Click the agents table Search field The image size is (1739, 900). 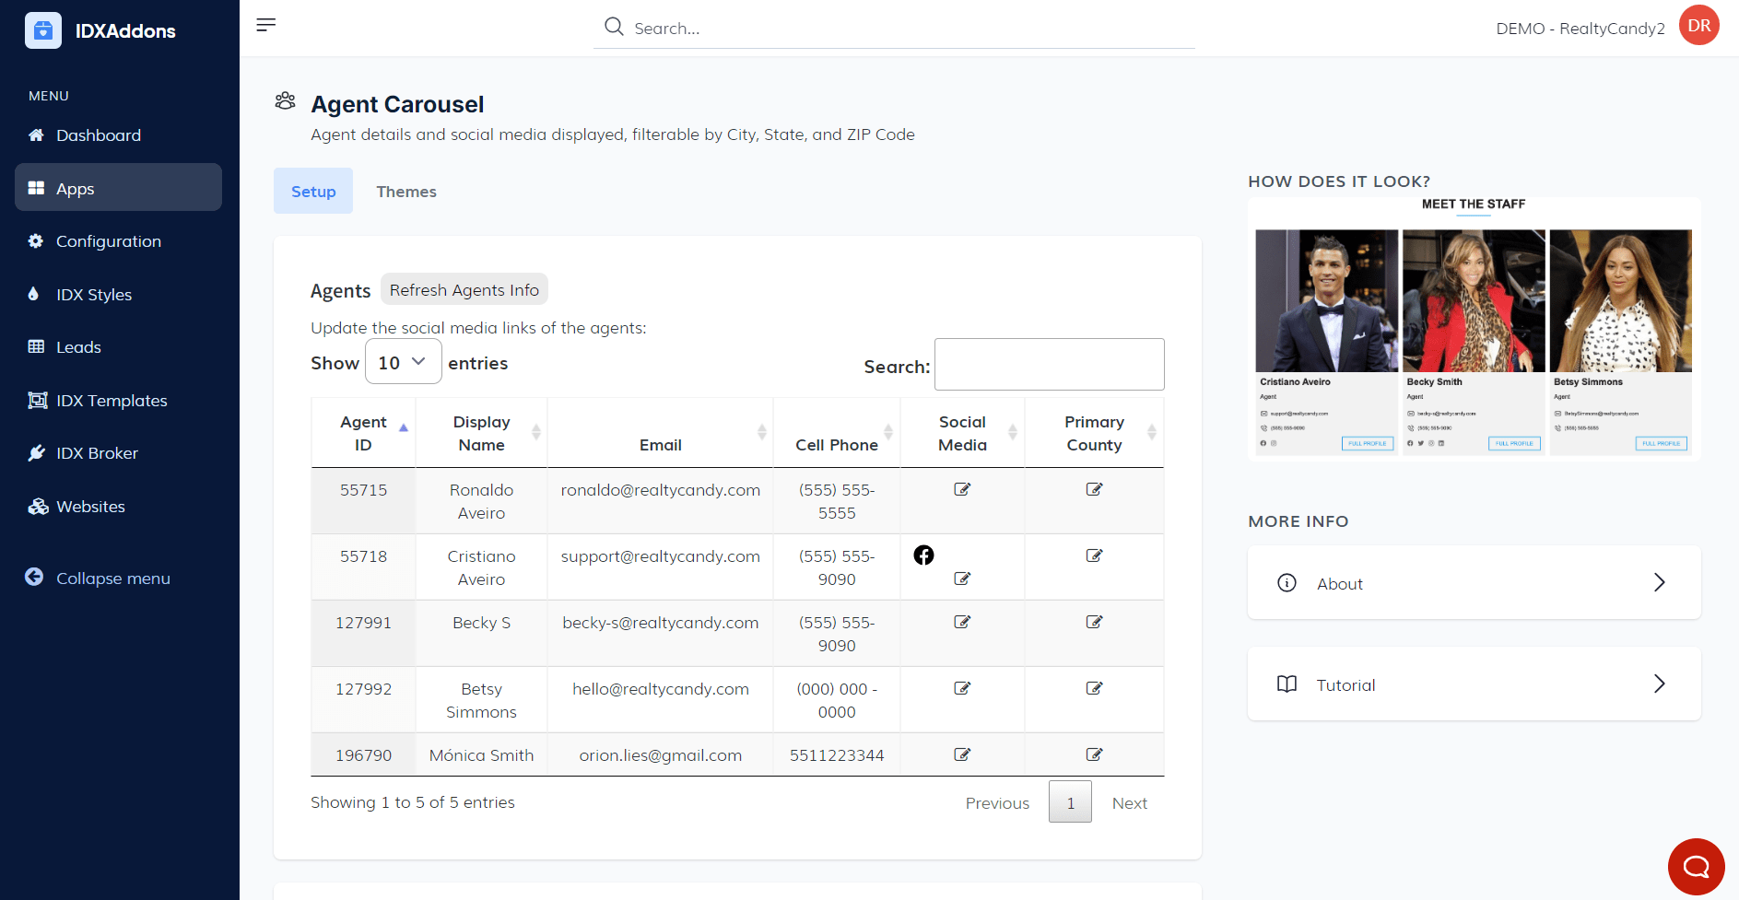pos(1049,365)
